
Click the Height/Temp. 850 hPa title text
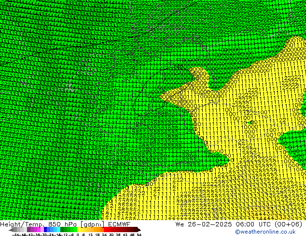pyautogui.click(x=39, y=224)
